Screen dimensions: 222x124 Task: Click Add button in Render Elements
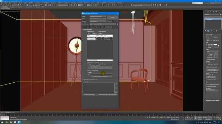89,33
